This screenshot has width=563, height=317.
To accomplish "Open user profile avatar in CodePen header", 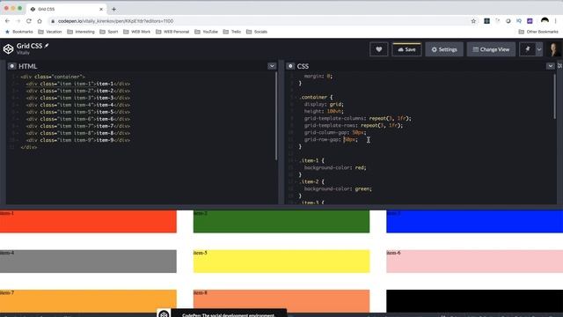I will coord(554,49).
